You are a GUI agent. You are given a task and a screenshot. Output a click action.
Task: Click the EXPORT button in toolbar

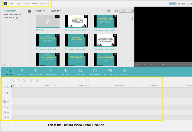(x=124, y=72)
